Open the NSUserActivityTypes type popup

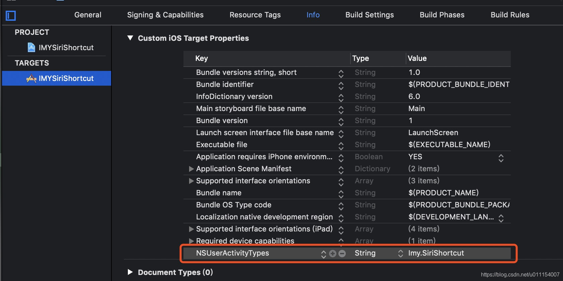(400, 254)
